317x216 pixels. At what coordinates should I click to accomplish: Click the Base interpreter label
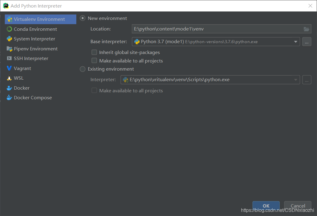pos(109,42)
